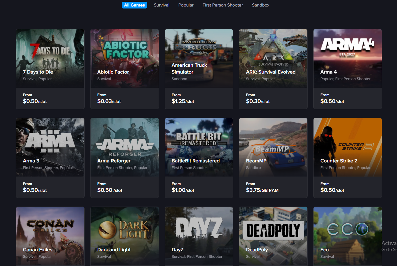The image size is (397, 266).
Task: Click the $0.30/slot price for ARK
Action: pyautogui.click(x=258, y=101)
